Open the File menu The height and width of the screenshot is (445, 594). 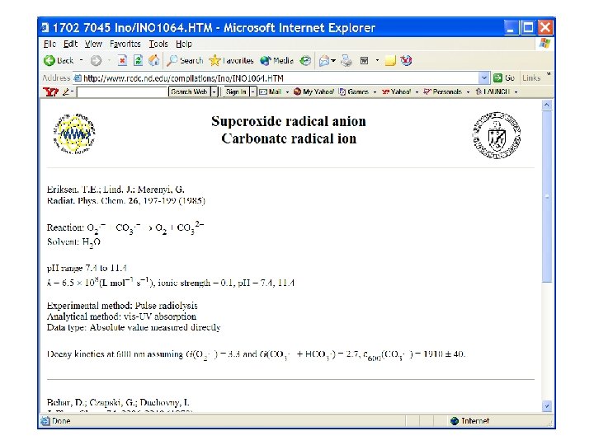[x=49, y=44]
